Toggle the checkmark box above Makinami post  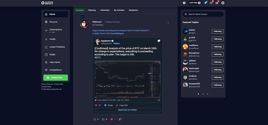82,17
